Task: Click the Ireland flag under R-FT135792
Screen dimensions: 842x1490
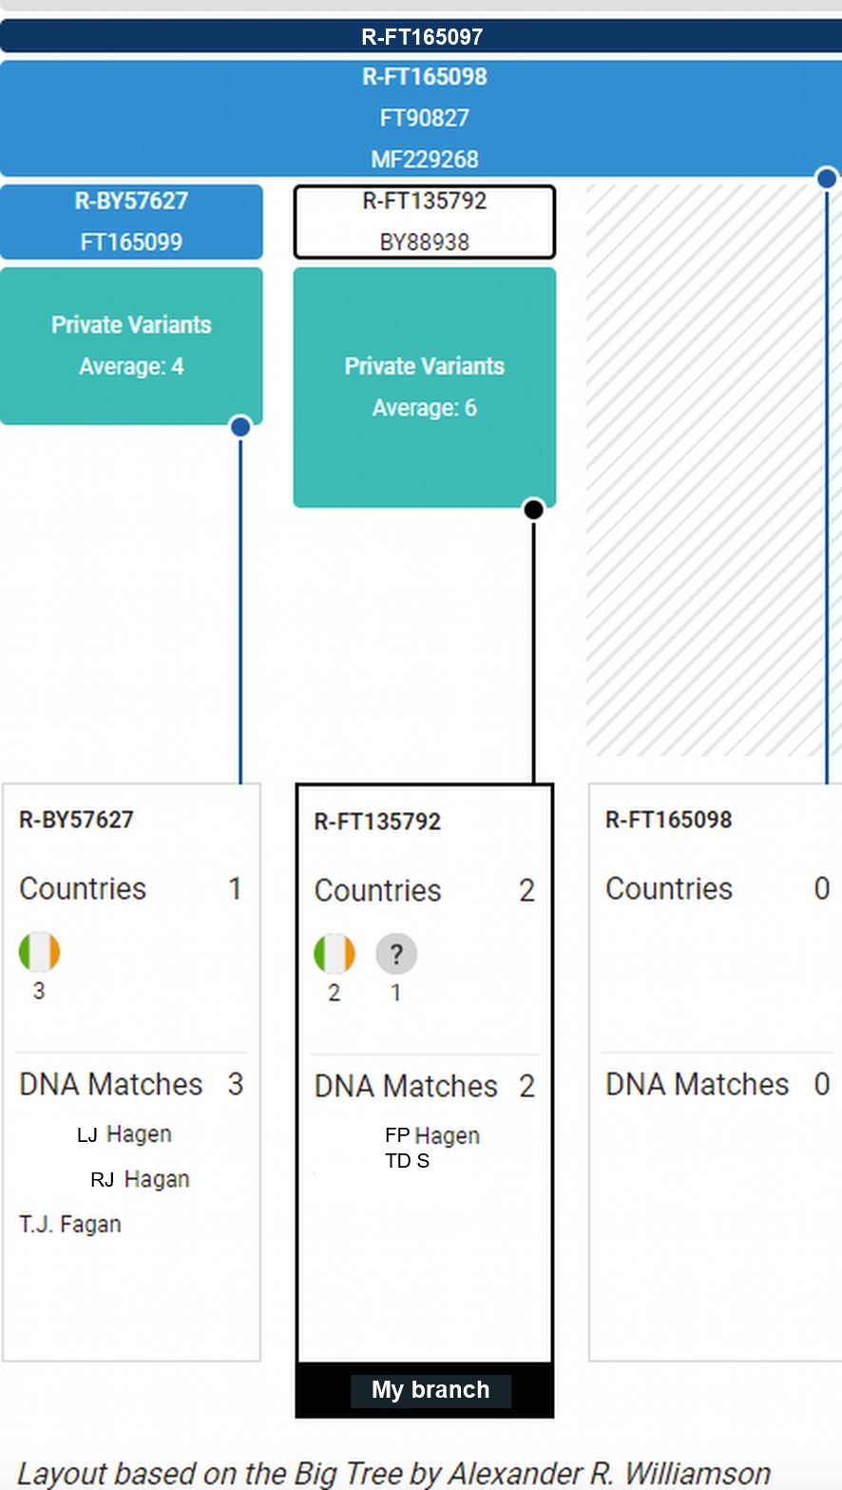Action: point(335,954)
